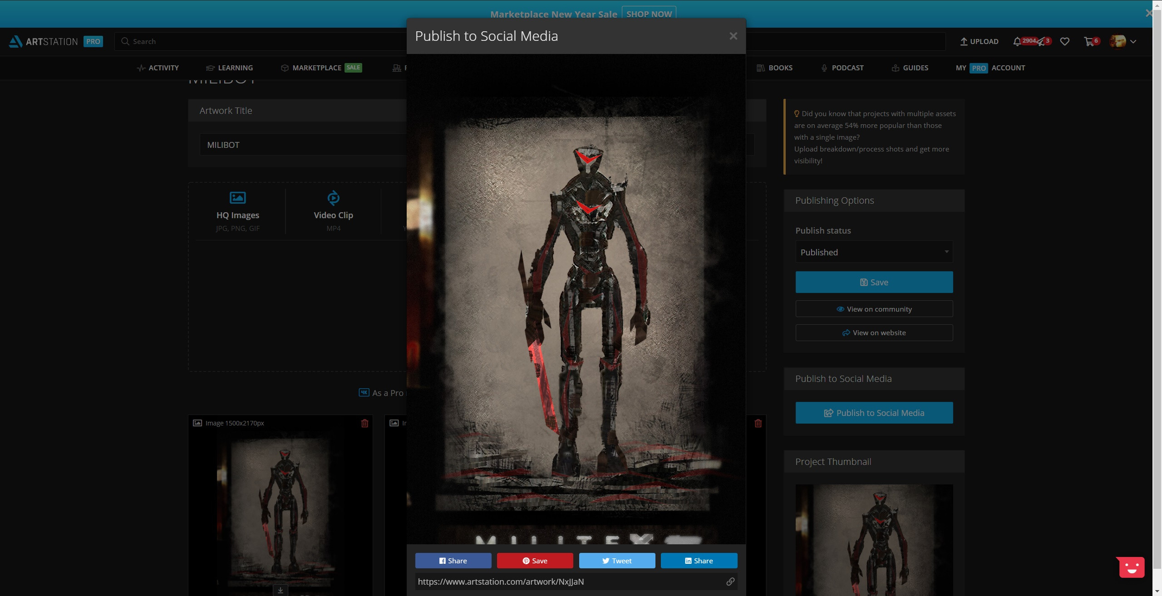Screen dimensions: 1162x596
Task: Go to LEARNING section
Action: pyautogui.click(x=229, y=68)
